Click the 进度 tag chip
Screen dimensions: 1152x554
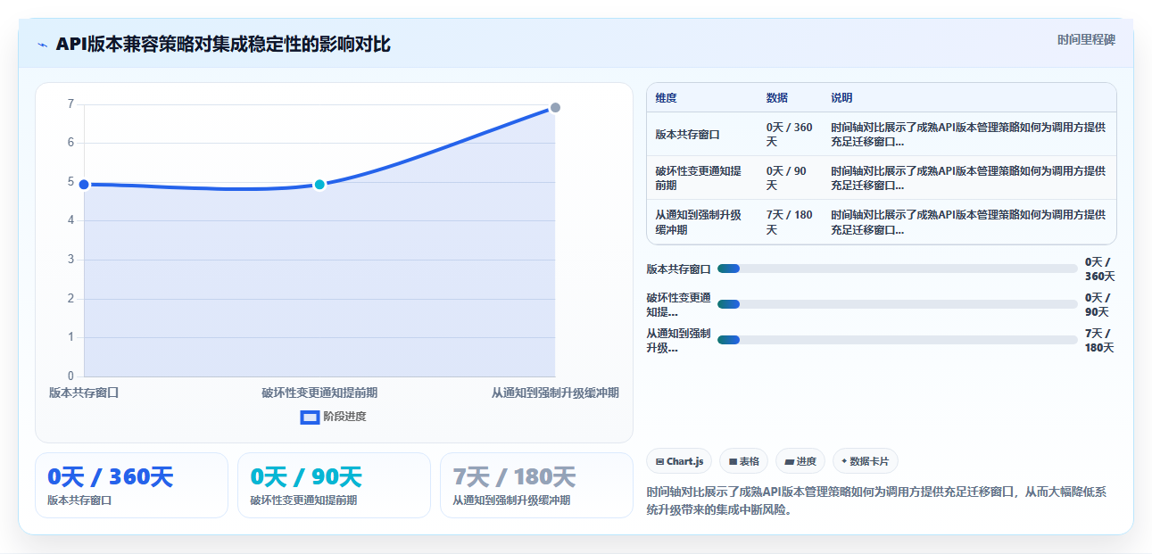(x=800, y=461)
